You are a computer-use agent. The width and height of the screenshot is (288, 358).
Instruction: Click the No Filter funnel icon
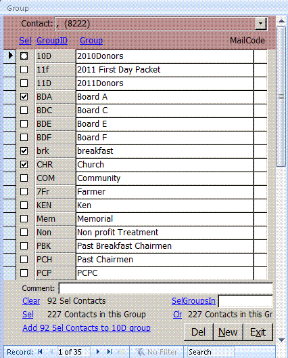(x=140, y=352)
